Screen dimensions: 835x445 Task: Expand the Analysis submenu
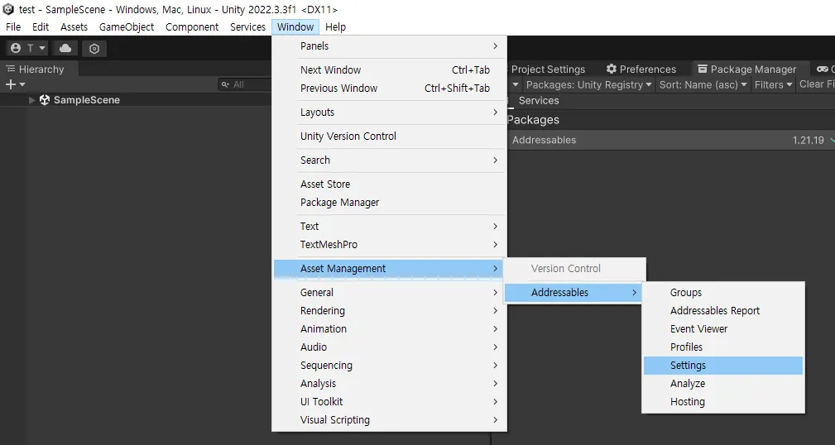point(389,383)
